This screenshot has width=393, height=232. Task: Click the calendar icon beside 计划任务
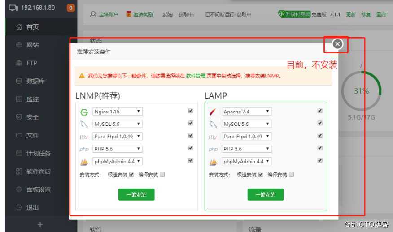(x=19, y=153)
